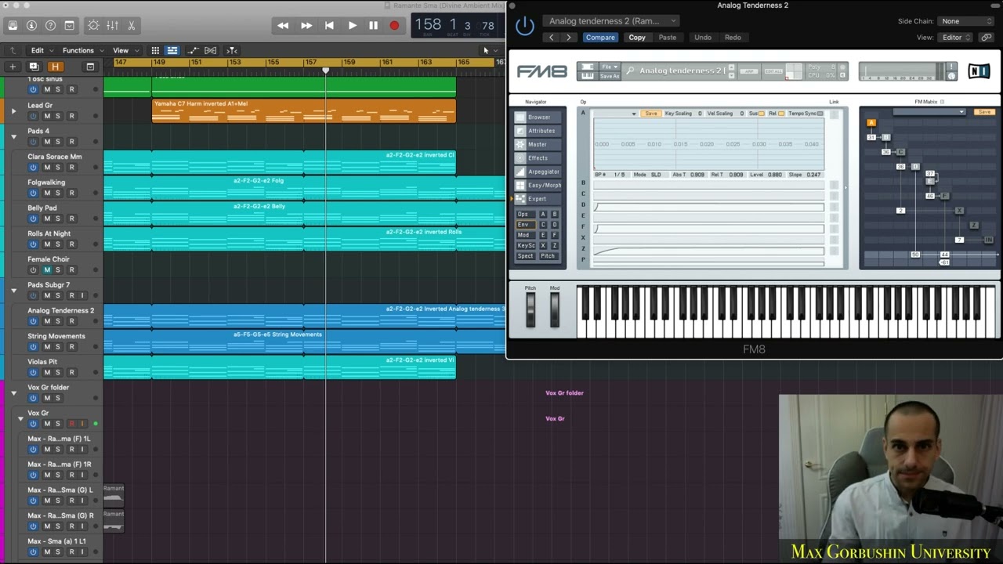This screenshot has width=1003, height=564.
Task: Mute the String Movements track
Action: tap(47, 346)
